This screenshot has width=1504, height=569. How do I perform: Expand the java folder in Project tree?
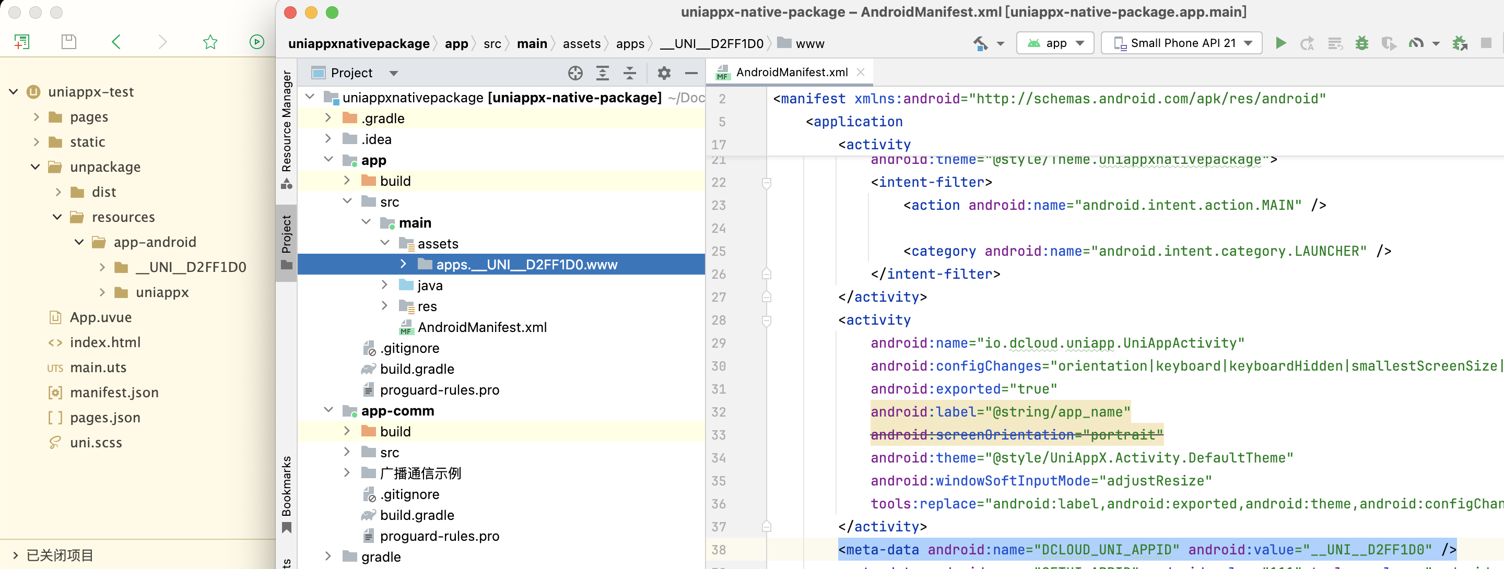(x=384, y=285)
